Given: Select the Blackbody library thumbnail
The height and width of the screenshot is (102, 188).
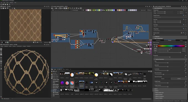Looking at the screenshot, I should coord(72,76).
